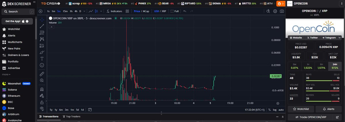Image resolution: width=345 pixels, height=122 pixels.
Task: Open go-to-date calendar icon
Action: point(90,110)
